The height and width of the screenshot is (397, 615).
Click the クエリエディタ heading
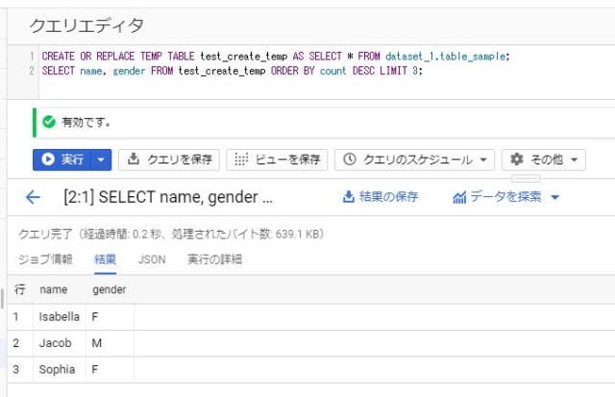pyautogui.click(x=86, y=26)
